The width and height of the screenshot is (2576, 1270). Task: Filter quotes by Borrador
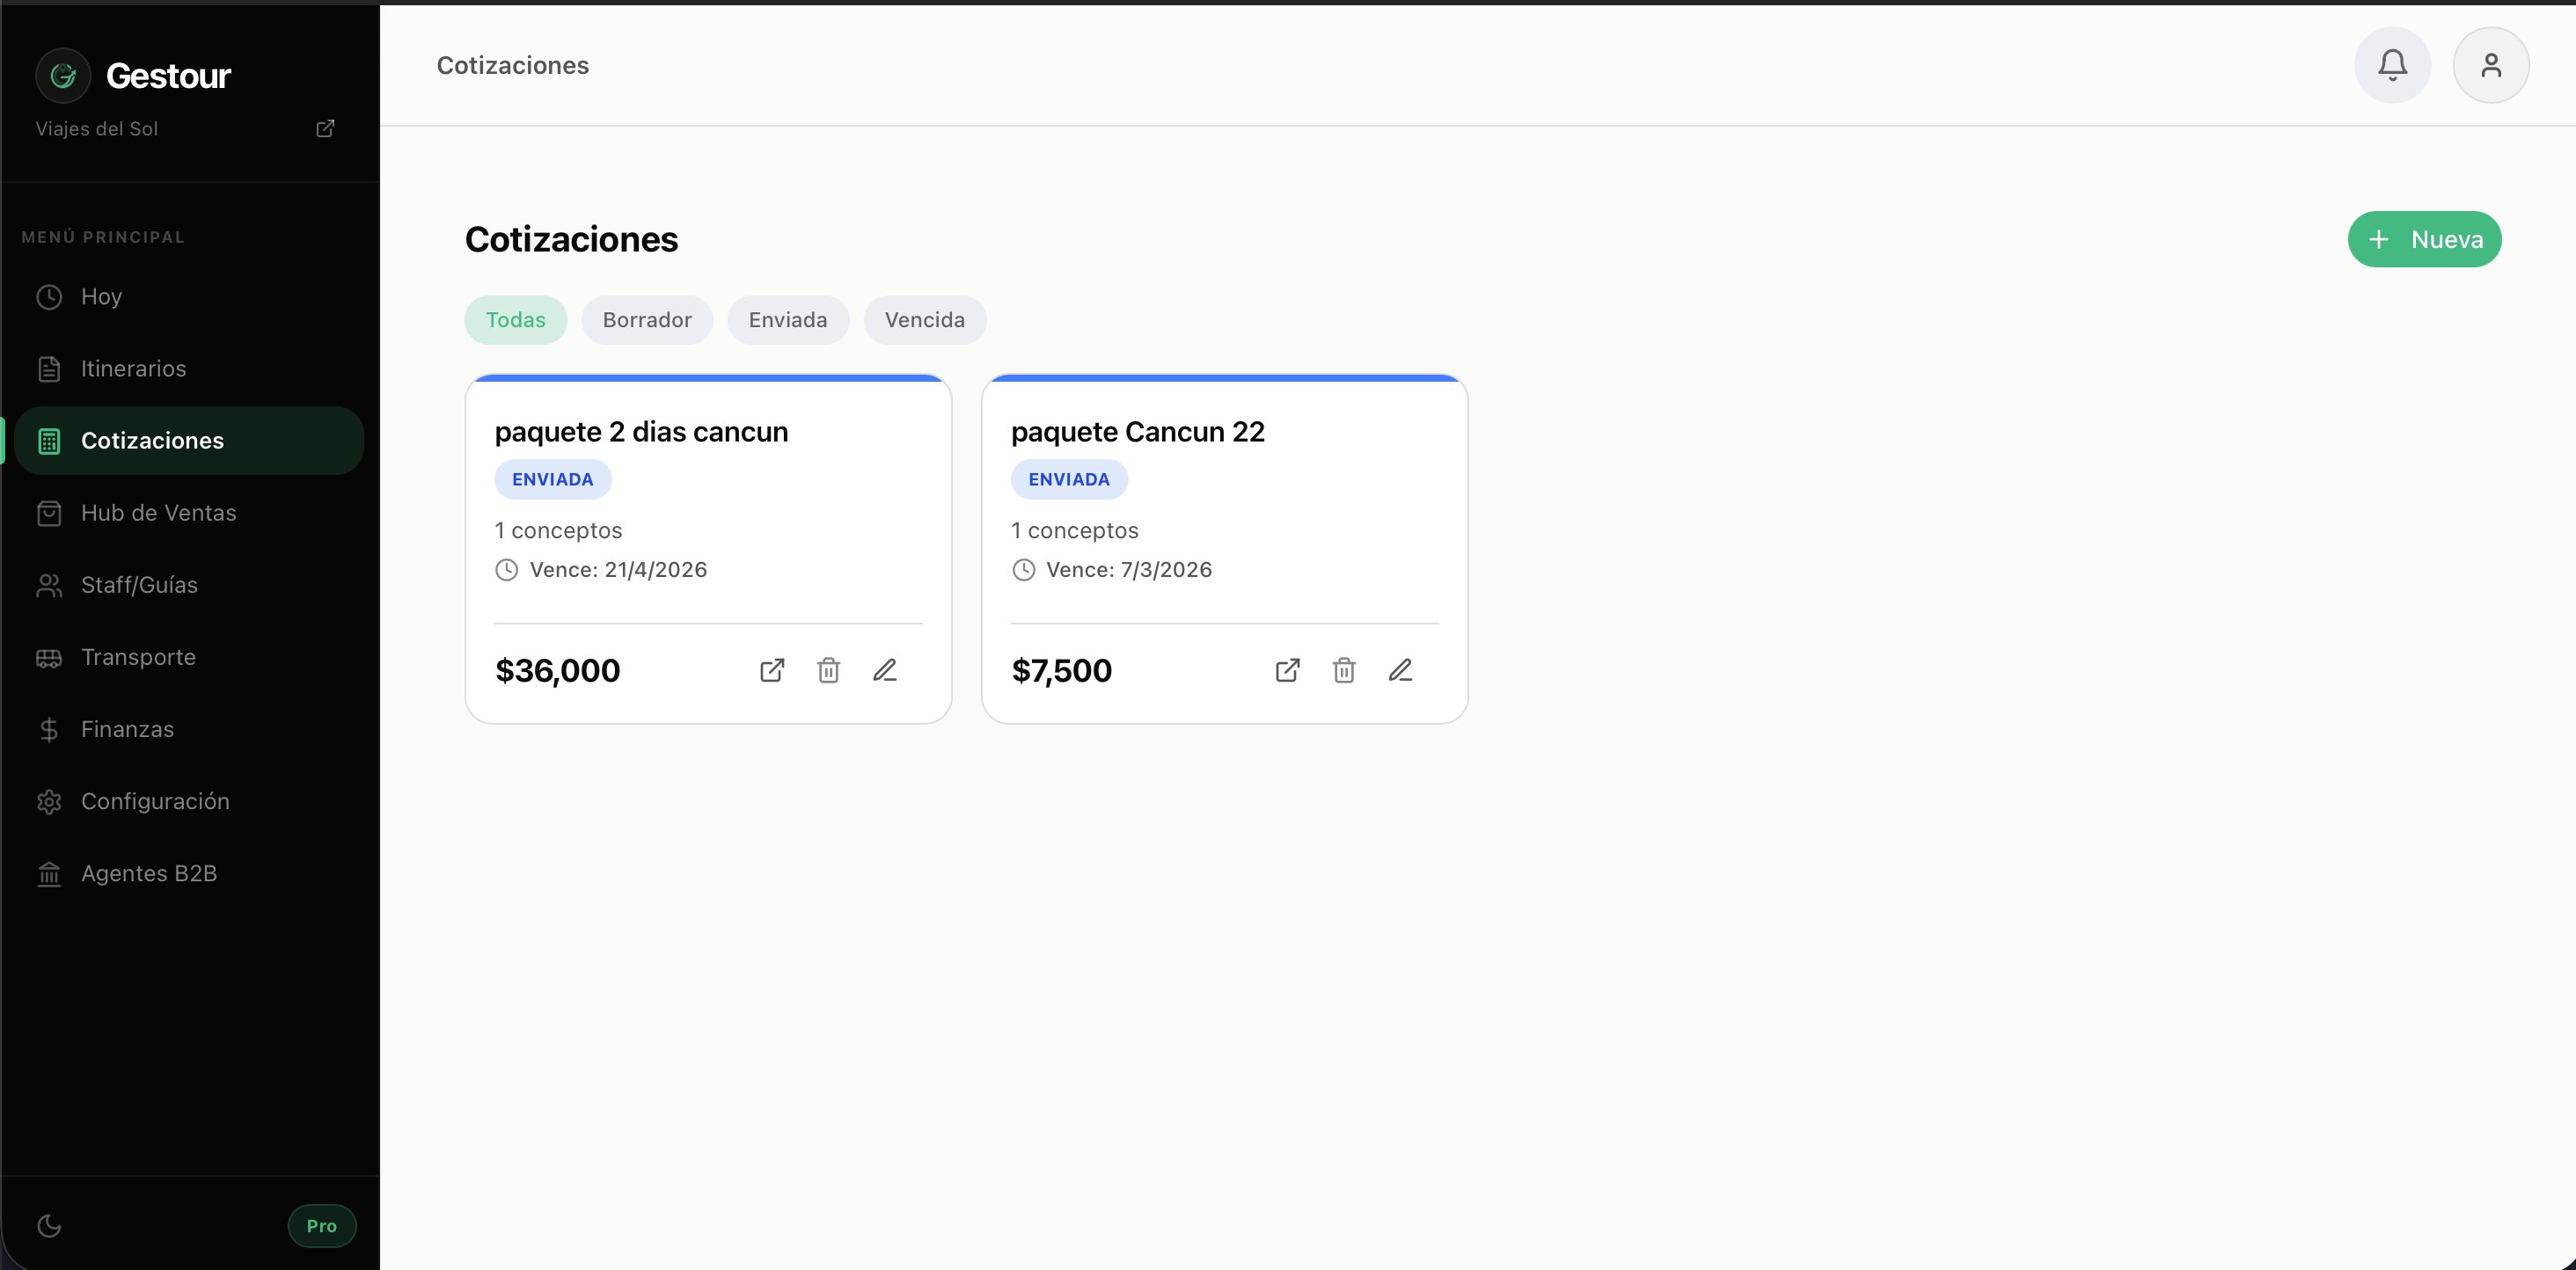[647, 320]
